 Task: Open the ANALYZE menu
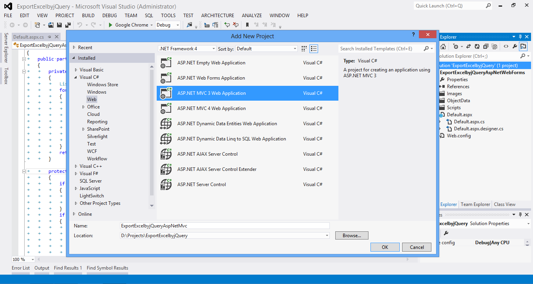252,16
